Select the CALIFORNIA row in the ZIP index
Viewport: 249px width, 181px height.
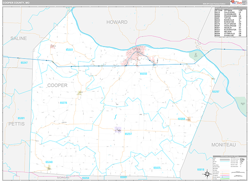pyautogui.click(x=228, y=12)
